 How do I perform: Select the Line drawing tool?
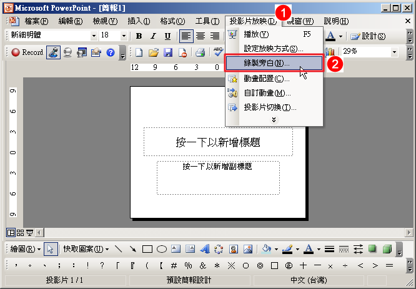pos(118,249)
